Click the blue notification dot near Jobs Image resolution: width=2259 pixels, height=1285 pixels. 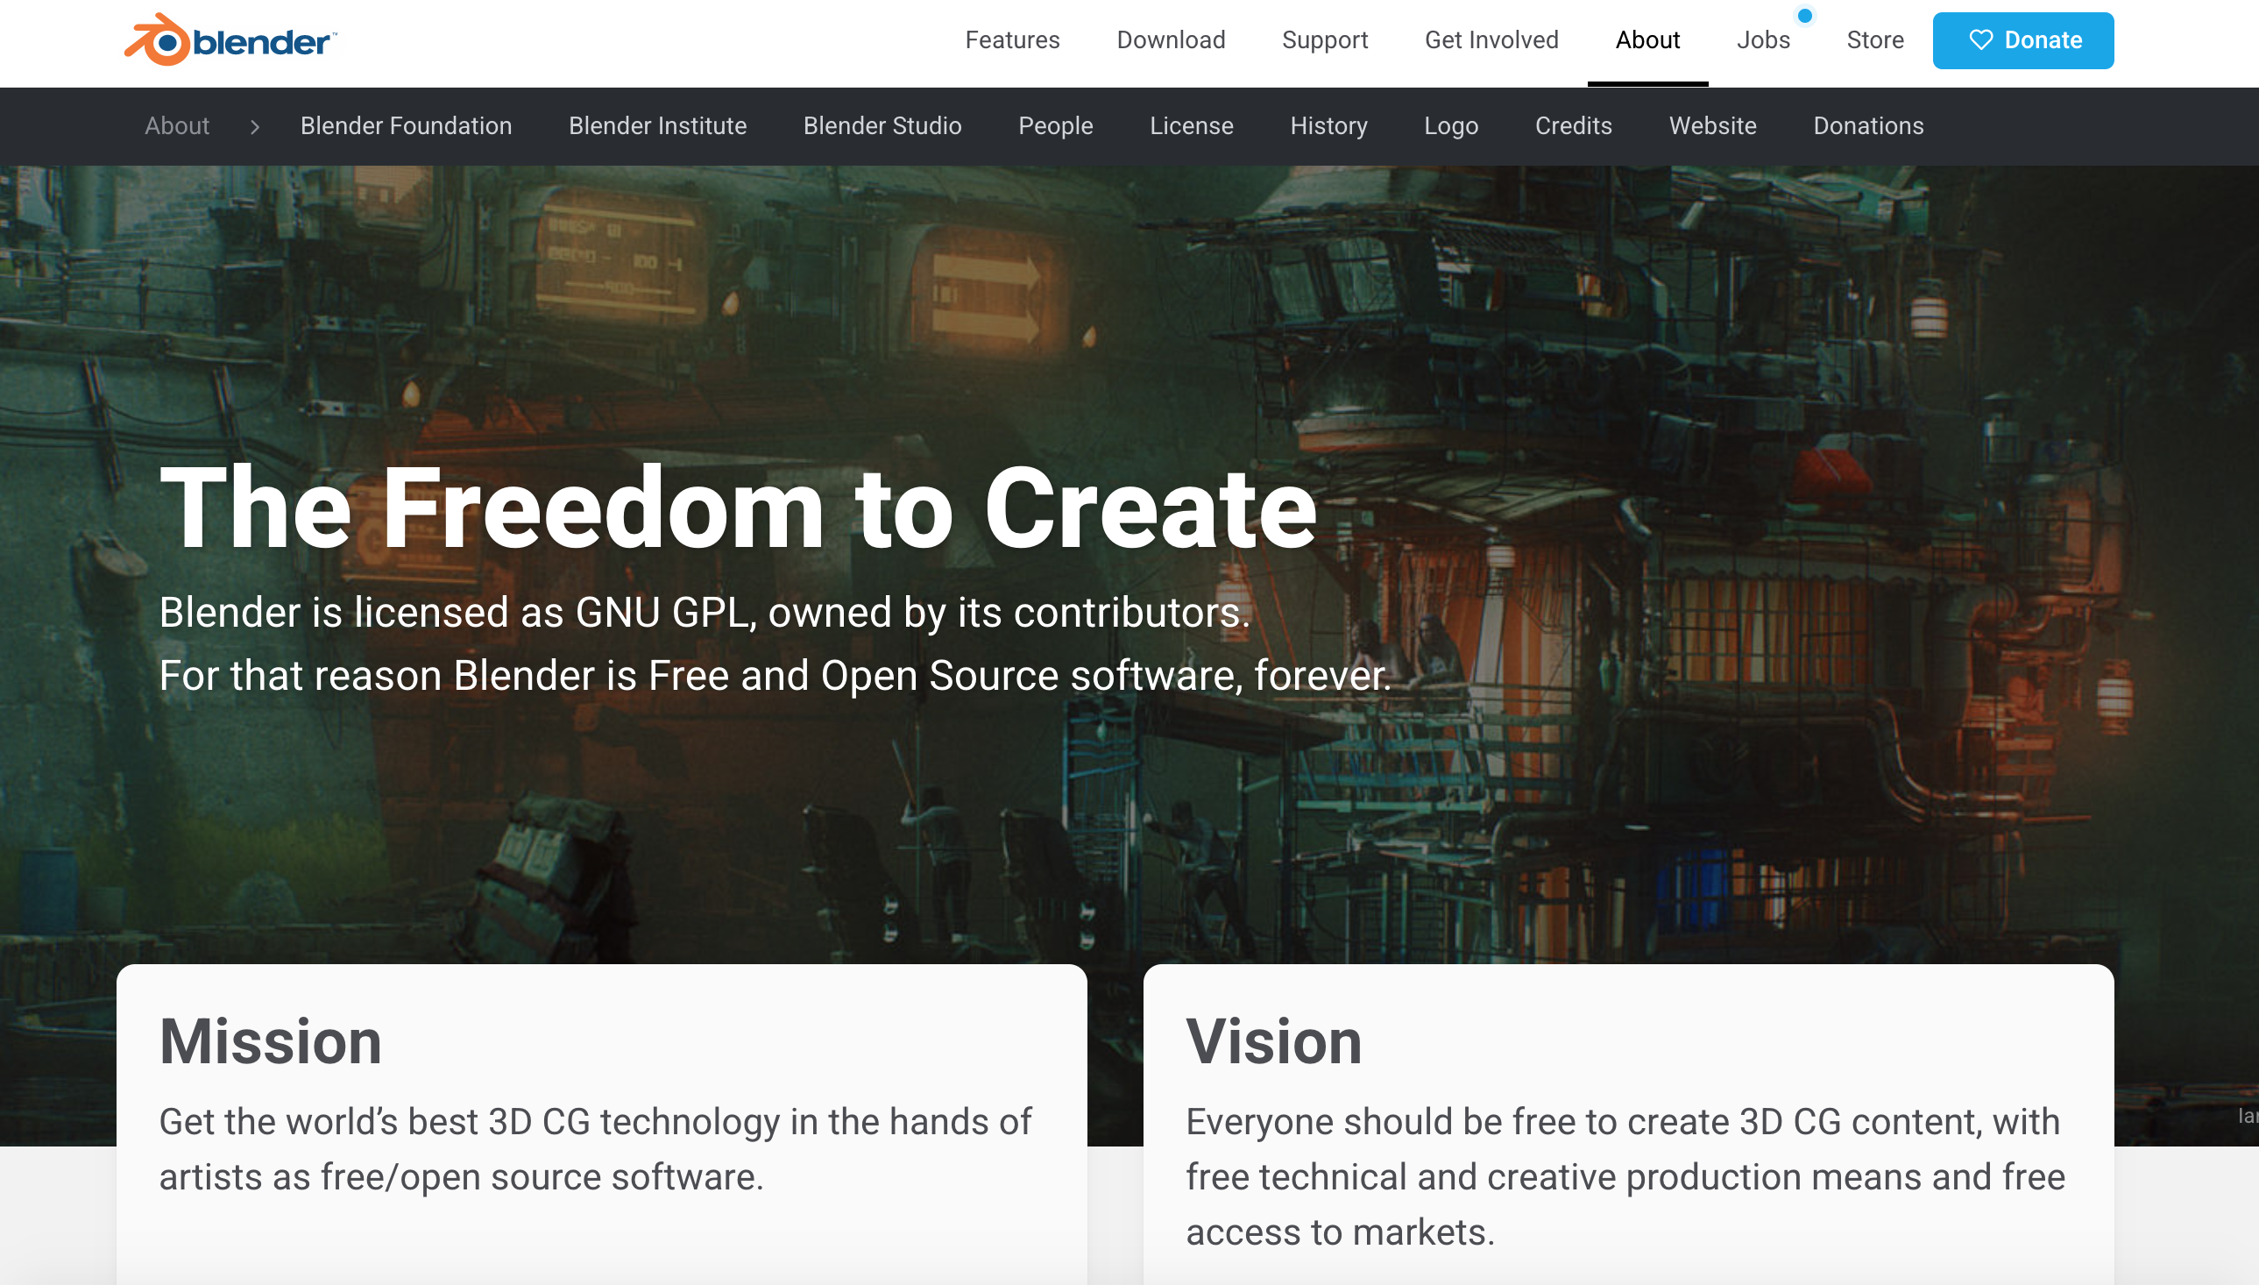[x=1805, y=16]
